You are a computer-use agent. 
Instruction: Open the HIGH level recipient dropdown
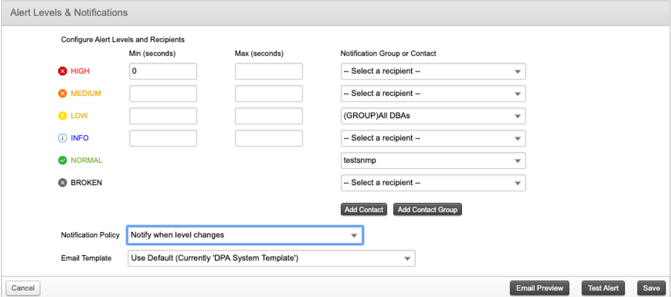click(x=433, y=71)
